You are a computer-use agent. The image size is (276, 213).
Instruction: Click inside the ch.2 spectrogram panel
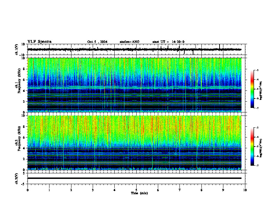[x=134, y=143]
